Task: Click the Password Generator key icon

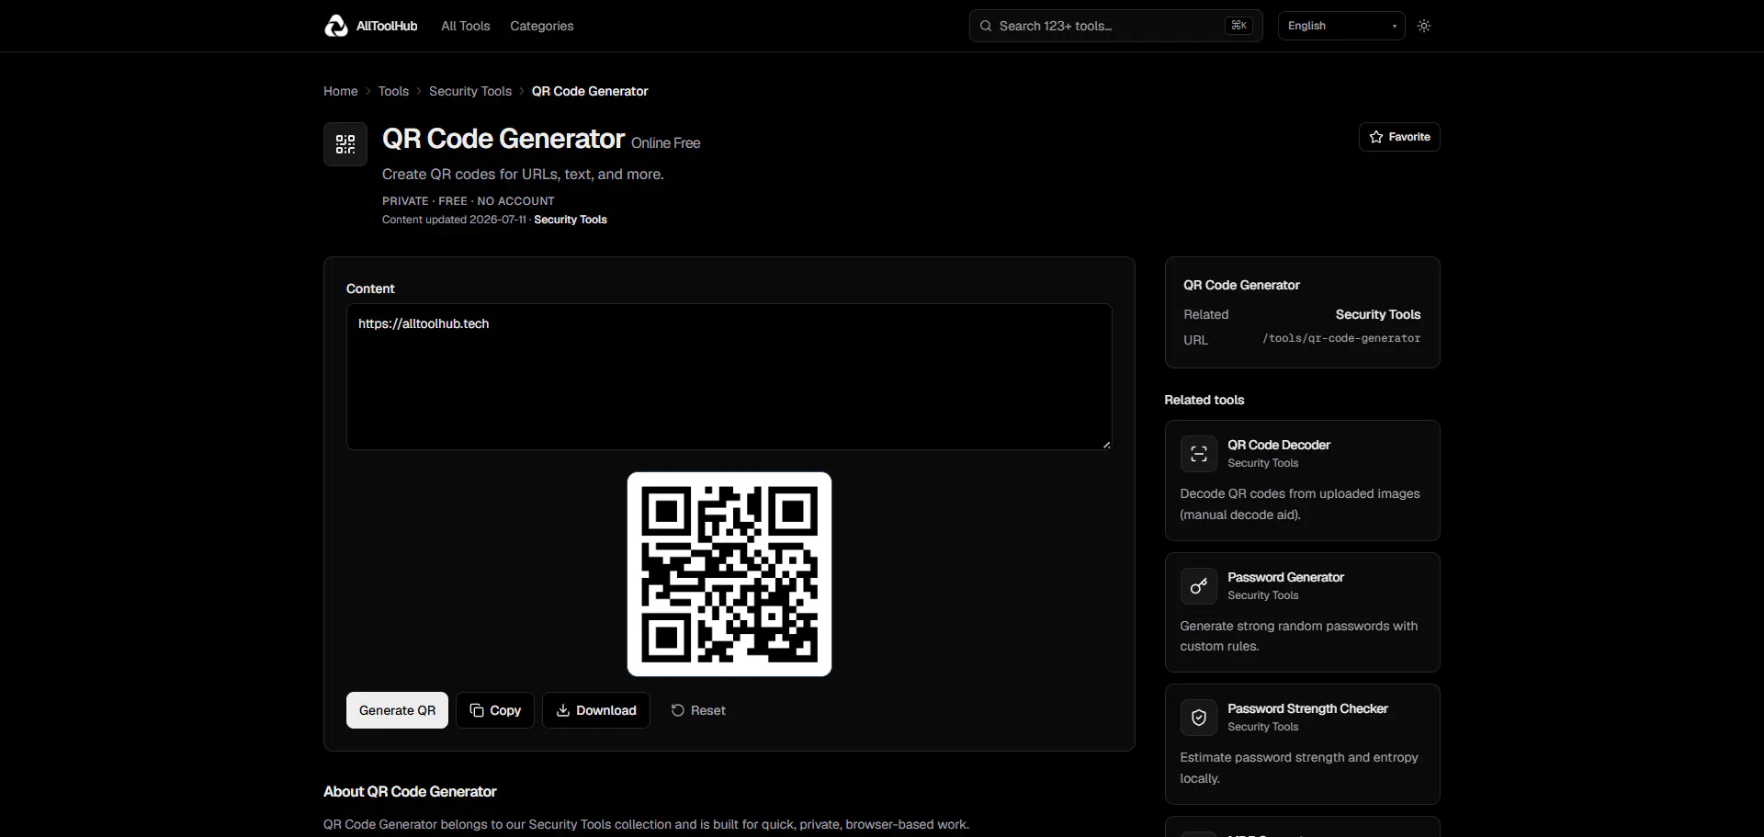Action: pos(1199,586)
